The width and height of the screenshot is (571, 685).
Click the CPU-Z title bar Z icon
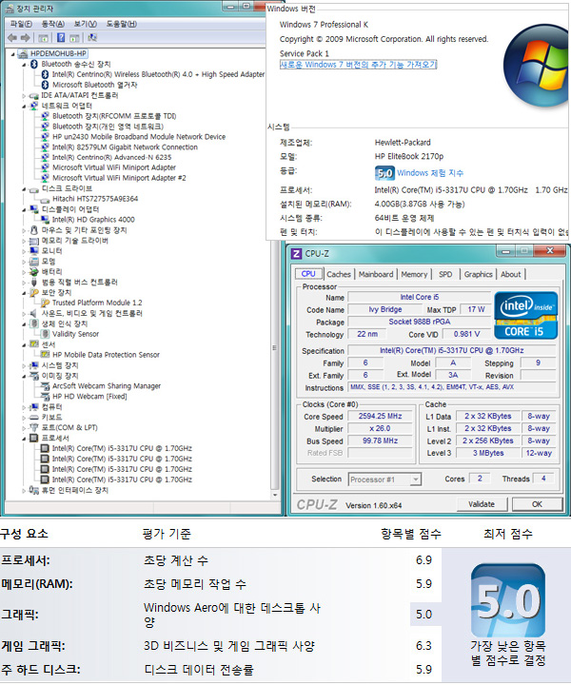pyautogui.click(x=296, y=254)
